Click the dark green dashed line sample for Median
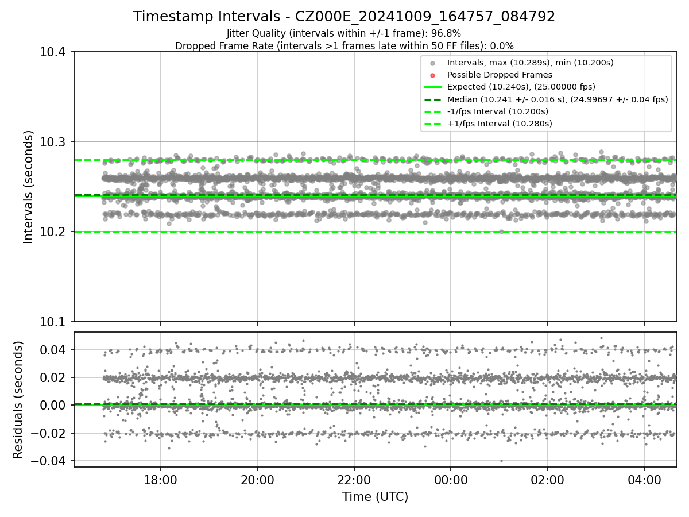This screenshot has height=517, width=689. 433,99
